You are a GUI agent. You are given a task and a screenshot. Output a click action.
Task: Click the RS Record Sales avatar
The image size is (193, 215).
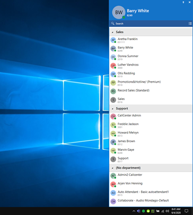113,91
